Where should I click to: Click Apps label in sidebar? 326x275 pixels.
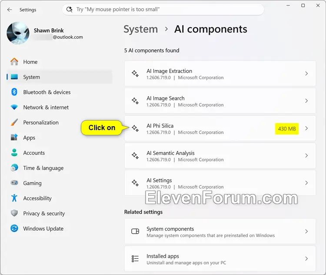point(29,138)
